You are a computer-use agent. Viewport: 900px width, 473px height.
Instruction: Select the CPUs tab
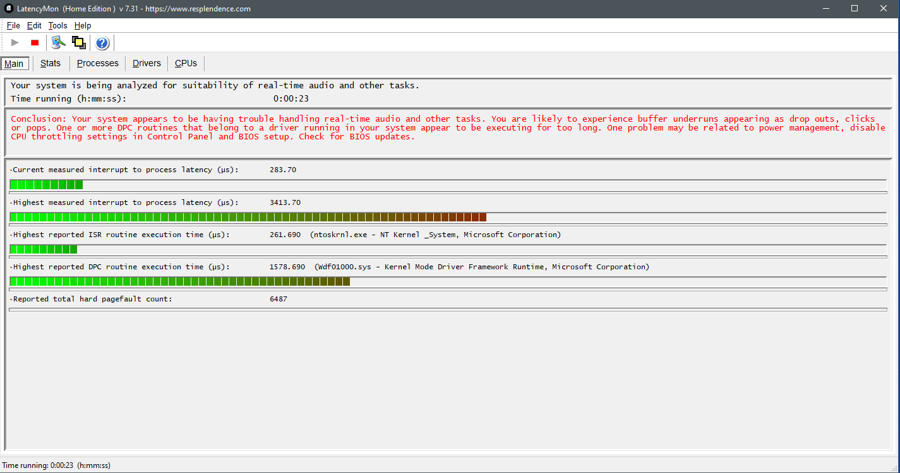click(185, 63)
